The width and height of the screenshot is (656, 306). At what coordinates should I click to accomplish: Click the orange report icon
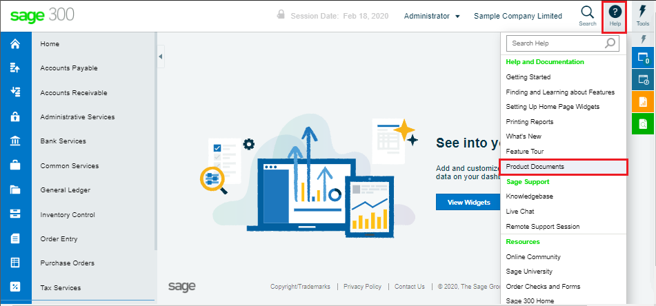pos(643,101)
